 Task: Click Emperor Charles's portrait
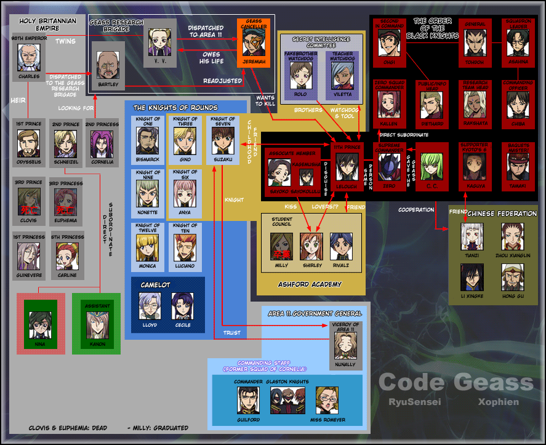point(29,57)
